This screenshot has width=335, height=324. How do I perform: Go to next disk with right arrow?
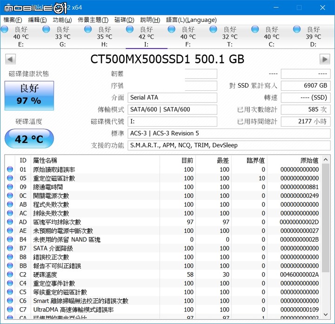(325, 59)
